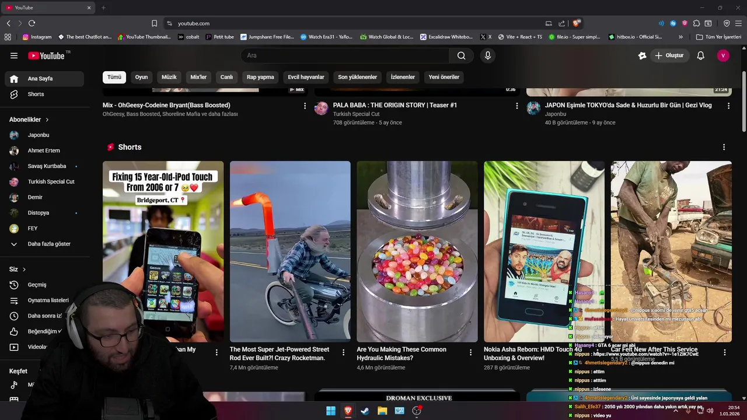Open Tüm Yer İşaretleri bookmarks folder
Screen dimensions: 747x420
point(718,37)
